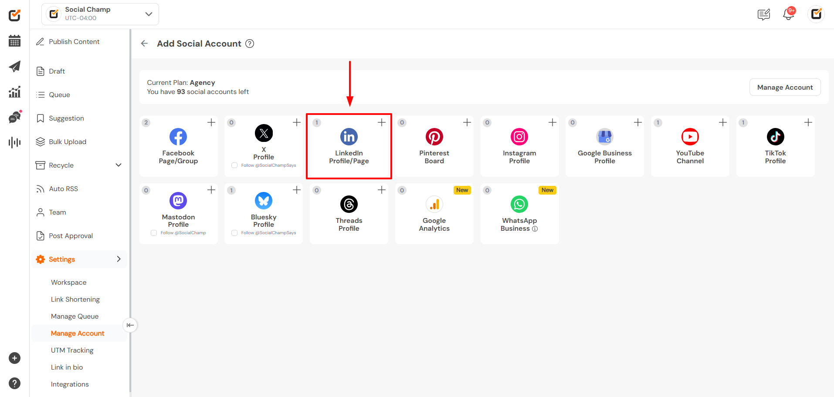Click the TikTok logo icon
This screenshot has height=397, width=834.
coord(776,137)
